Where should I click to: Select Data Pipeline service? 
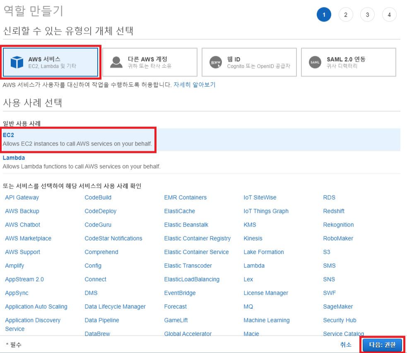point(102,320)
